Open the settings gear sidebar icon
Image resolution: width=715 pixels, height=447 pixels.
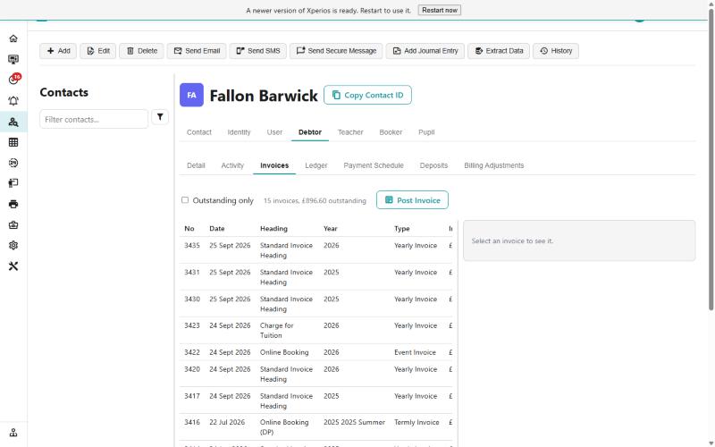point(13,245)
